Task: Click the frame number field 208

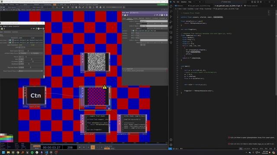Action: (x=70, y=147)
